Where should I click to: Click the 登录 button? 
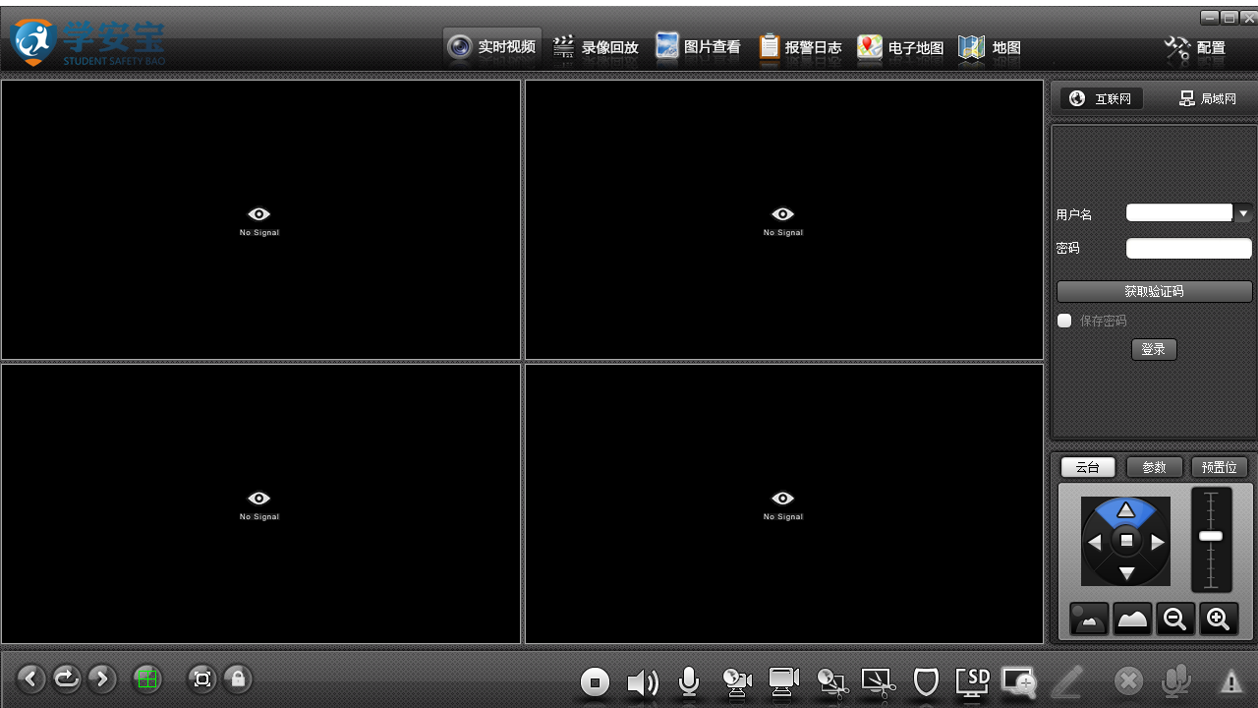[x=1154, y=349]
